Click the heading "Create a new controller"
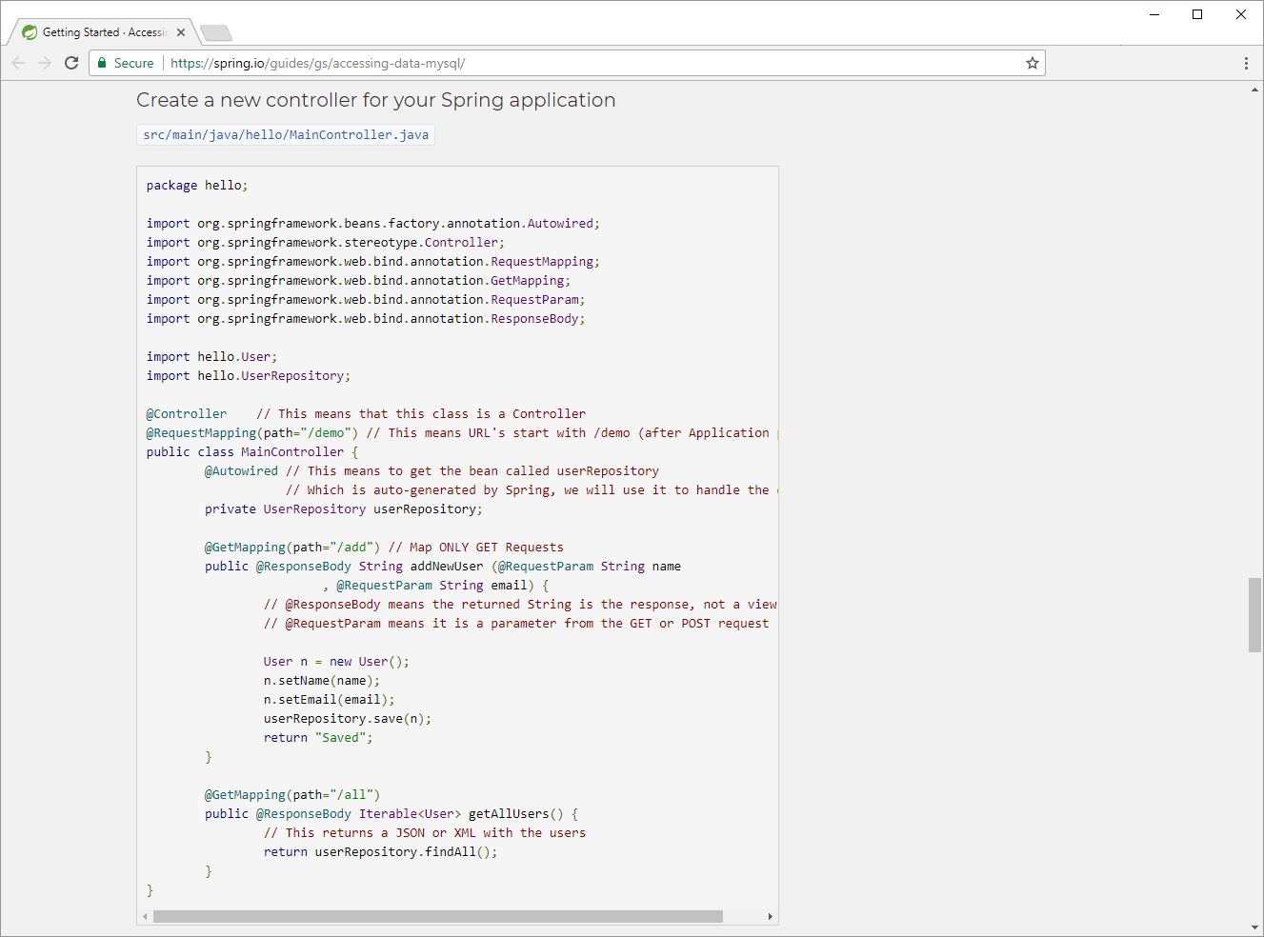 [375, 100]
